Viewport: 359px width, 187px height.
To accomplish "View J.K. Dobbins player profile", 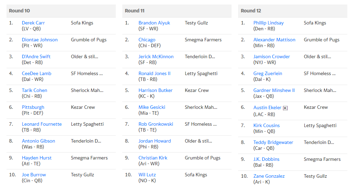I will pyautogui.click(x=266, y=159).
